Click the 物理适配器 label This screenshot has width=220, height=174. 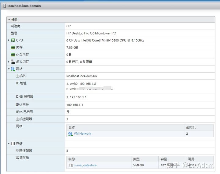point(24,150)
